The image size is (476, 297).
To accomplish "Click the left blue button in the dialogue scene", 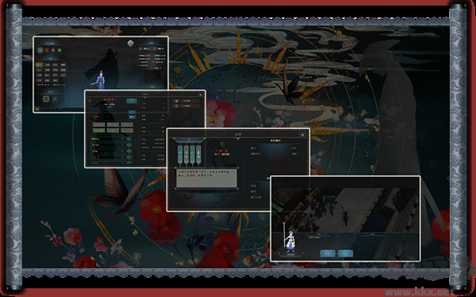I will [x=328, y=253].
